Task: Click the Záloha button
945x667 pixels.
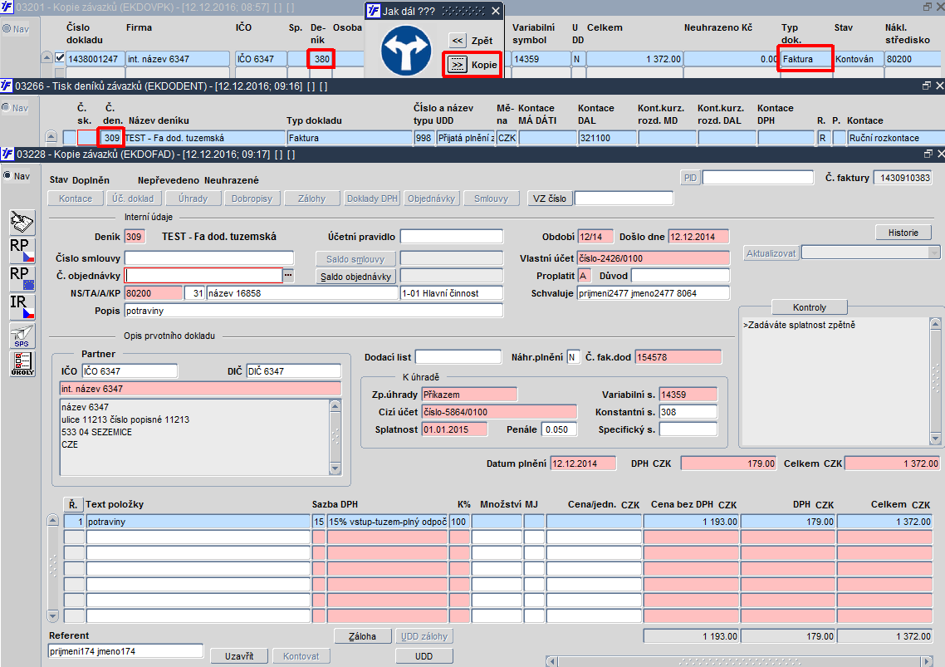Action: pos(362,636)
